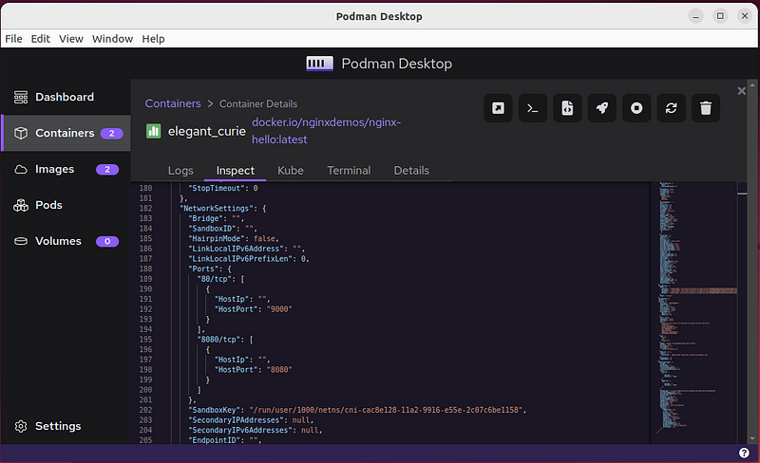The image size is (760, 463).
Task: Click the "9000" HostPort value
Action: click(x=279, y=309)
